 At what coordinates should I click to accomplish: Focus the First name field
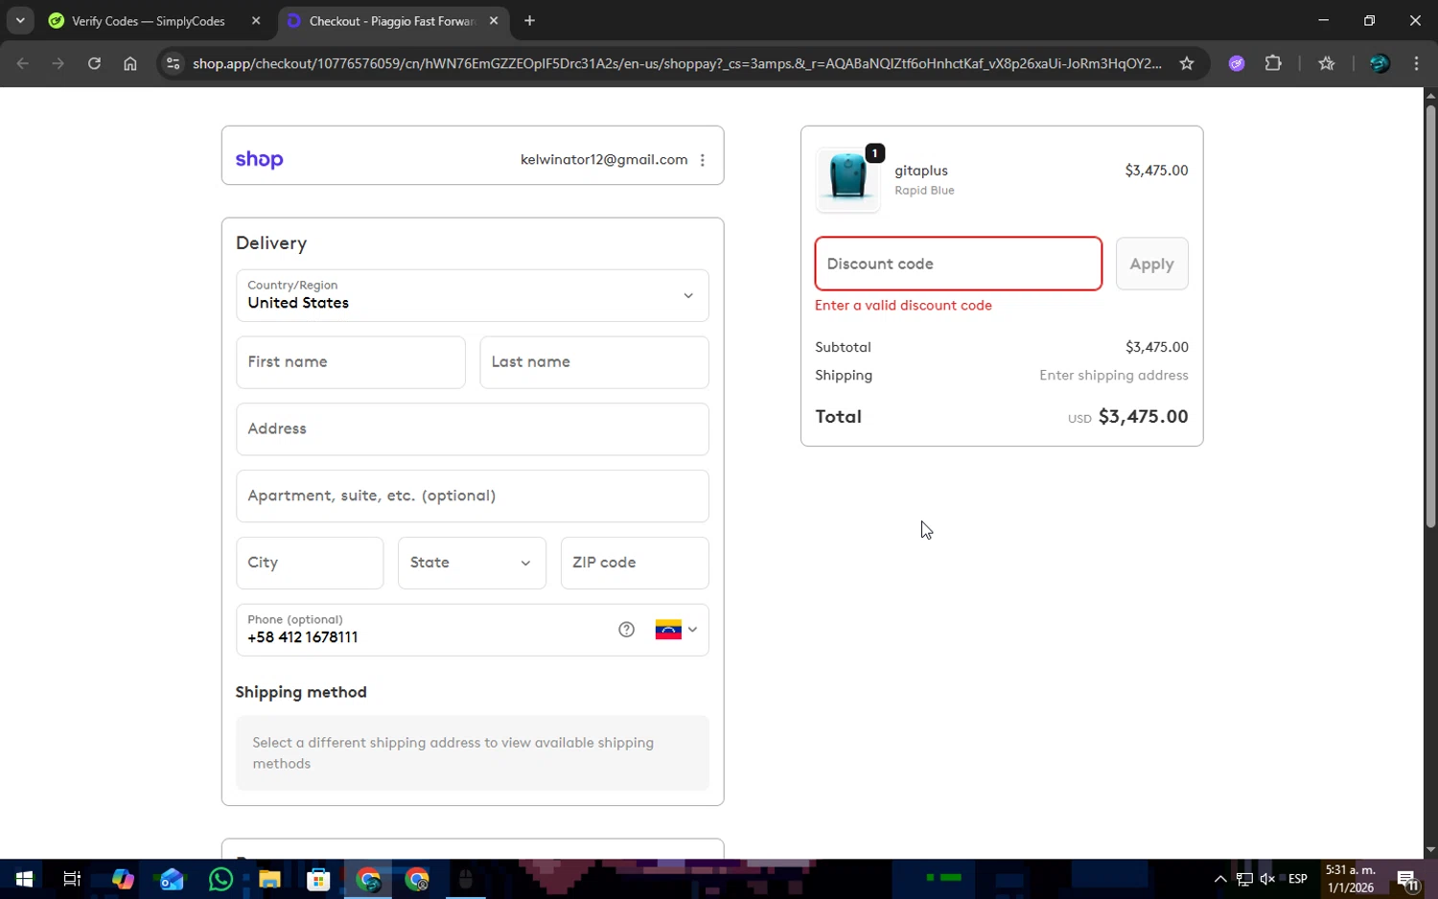[x=351, y=362]
